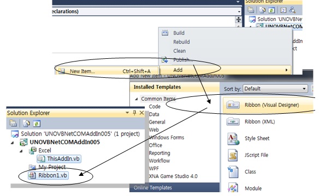Choose the Ribbon (XML) template icon
This screenshot has height=196, width=319.
233,121
